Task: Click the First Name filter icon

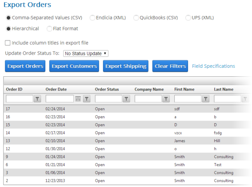Action: (x=205, y=99)
